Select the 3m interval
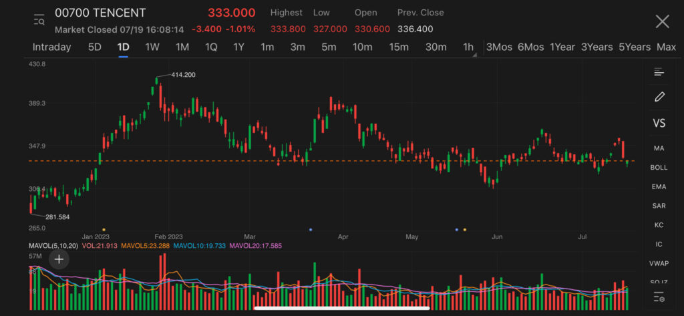684x316 pixels. pos(297,47)
